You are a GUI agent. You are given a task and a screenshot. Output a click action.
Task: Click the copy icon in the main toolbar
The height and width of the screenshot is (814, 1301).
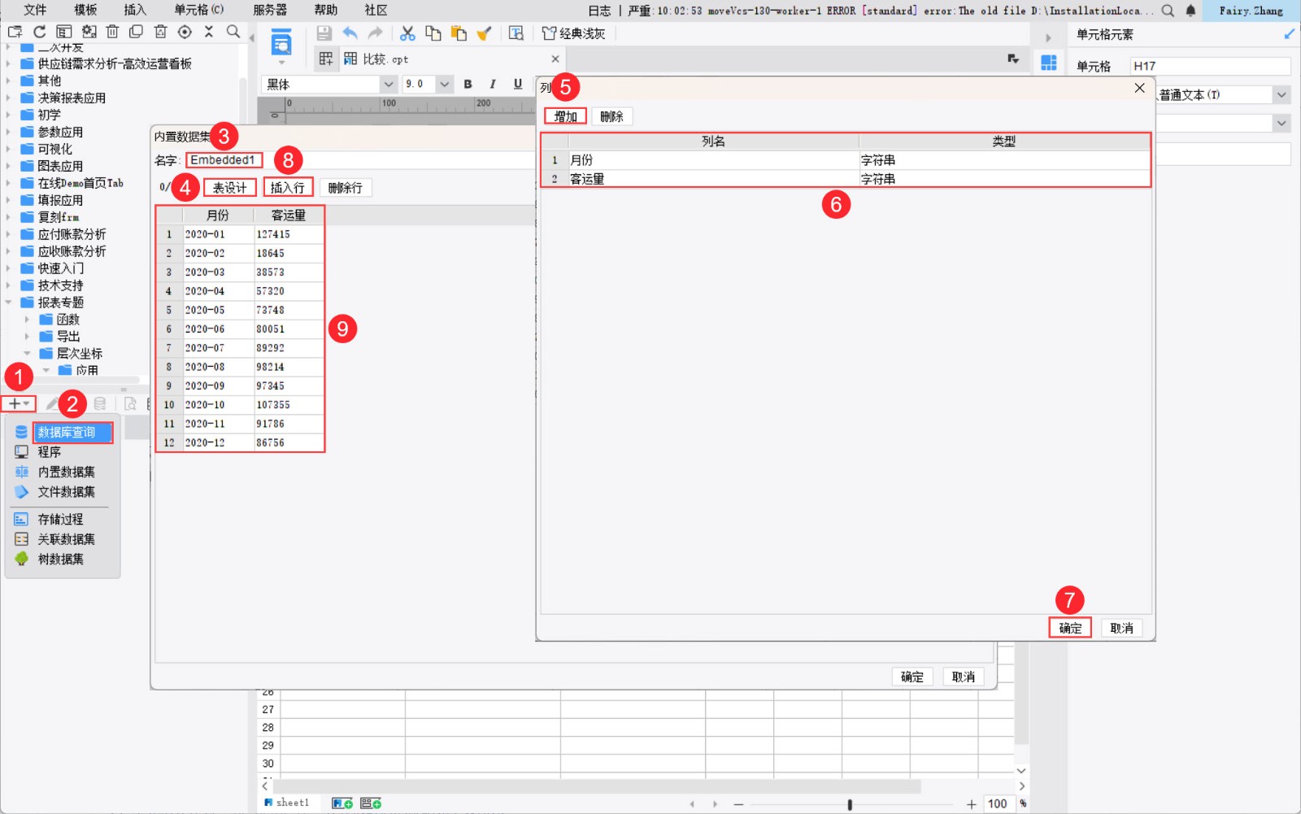tap(433, 33)
